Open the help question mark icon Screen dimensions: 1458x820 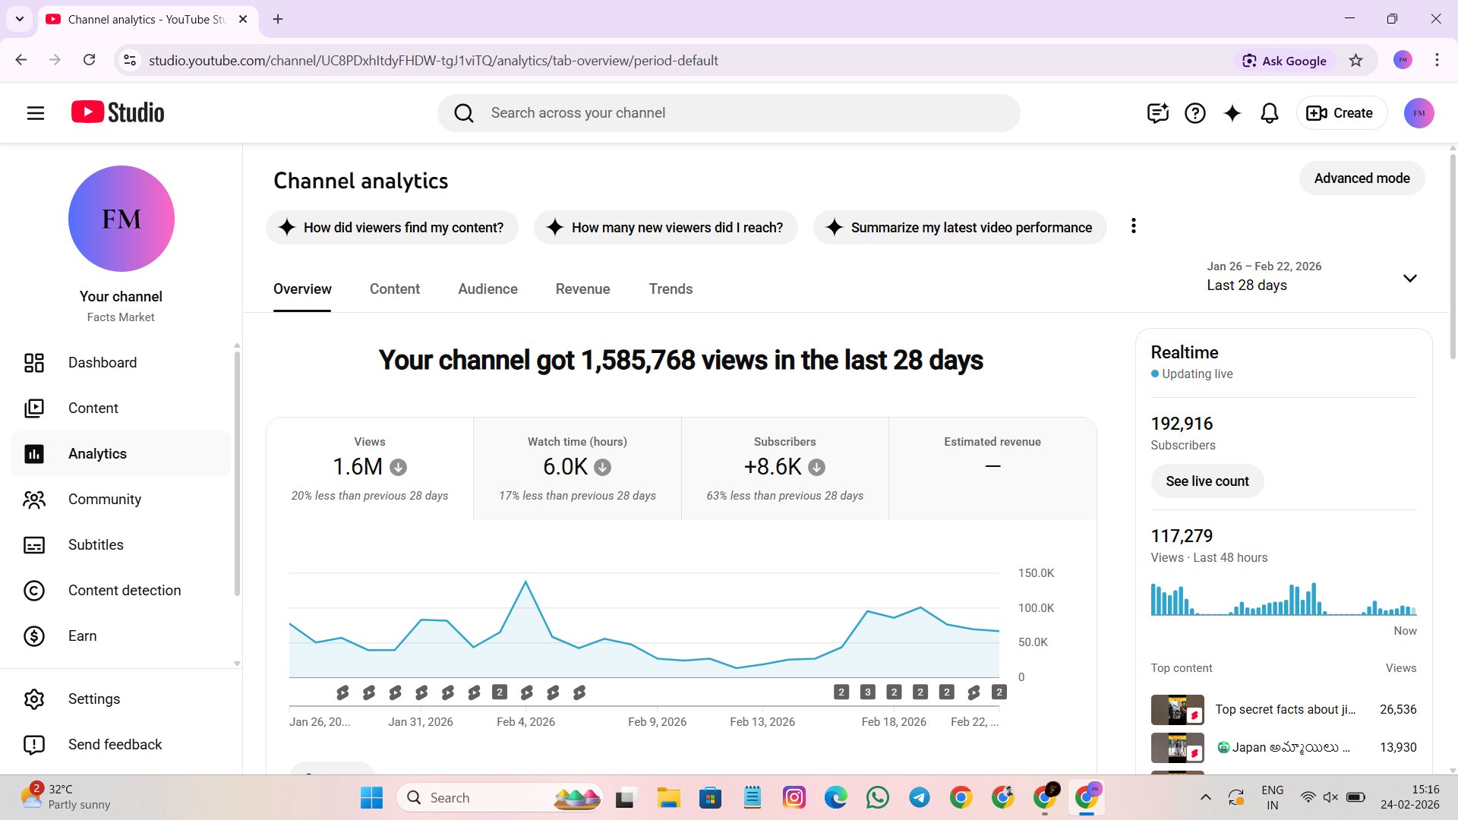(x=1194, y=113)
